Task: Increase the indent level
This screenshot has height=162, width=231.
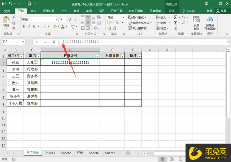Action: point(88,28)
